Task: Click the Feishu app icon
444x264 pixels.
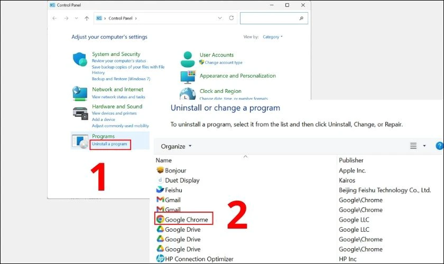Action: [160, 190]
